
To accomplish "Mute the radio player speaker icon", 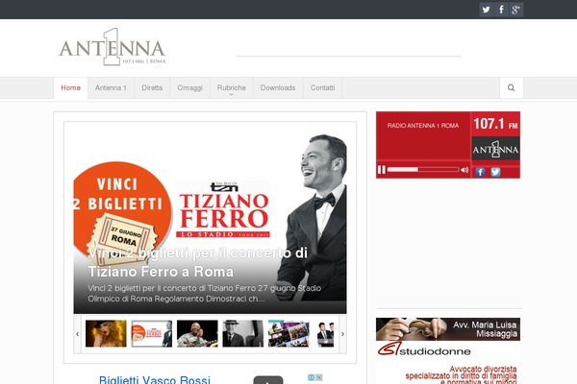I will 464,170.
